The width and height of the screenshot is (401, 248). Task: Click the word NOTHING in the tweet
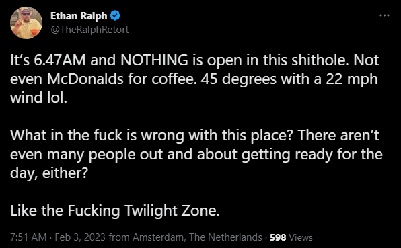click(154, 60)
